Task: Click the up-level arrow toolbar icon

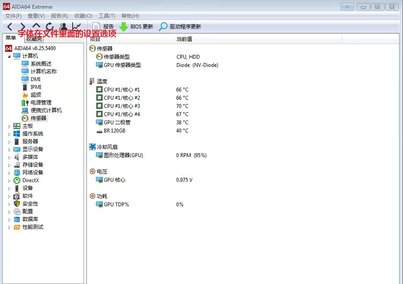Action: point(36,26)
